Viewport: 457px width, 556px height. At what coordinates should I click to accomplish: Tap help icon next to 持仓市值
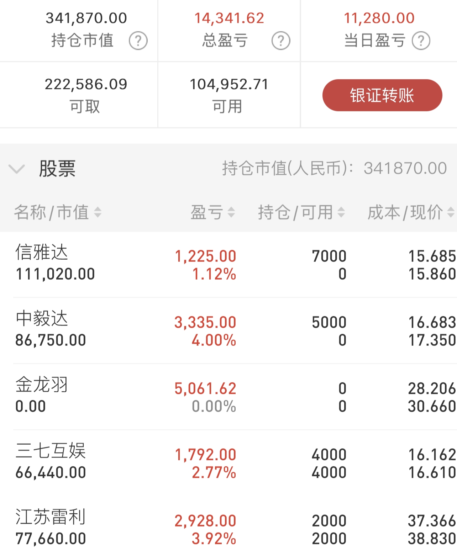pyautogui.click(x=138, y=41)
